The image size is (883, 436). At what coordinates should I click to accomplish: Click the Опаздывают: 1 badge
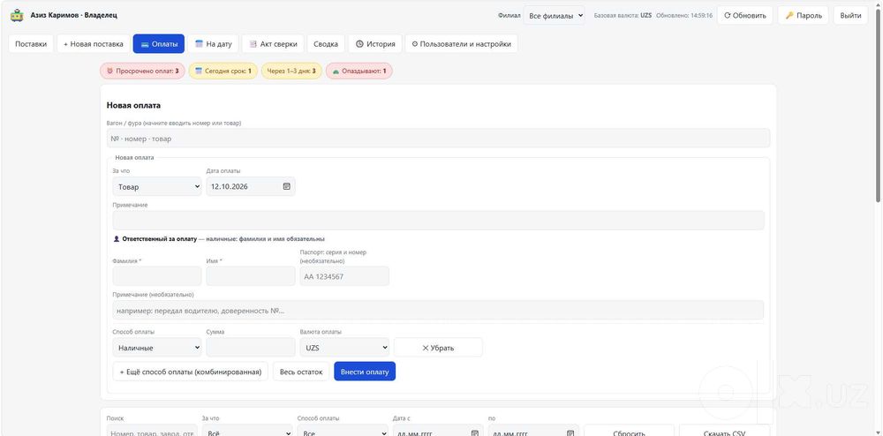359,71
